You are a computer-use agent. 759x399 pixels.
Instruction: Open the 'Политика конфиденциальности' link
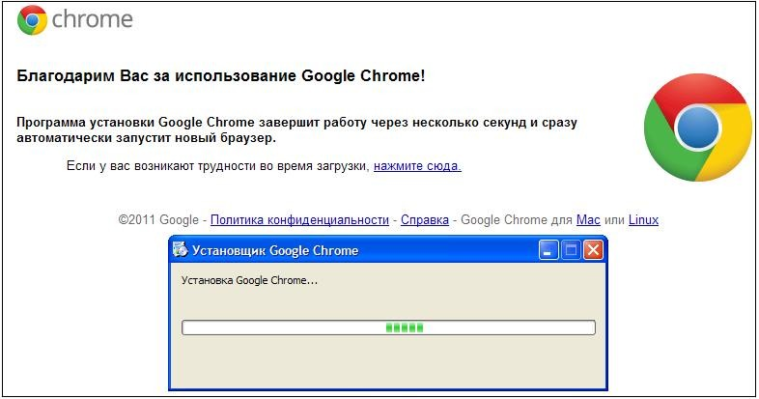coord(299,220)
